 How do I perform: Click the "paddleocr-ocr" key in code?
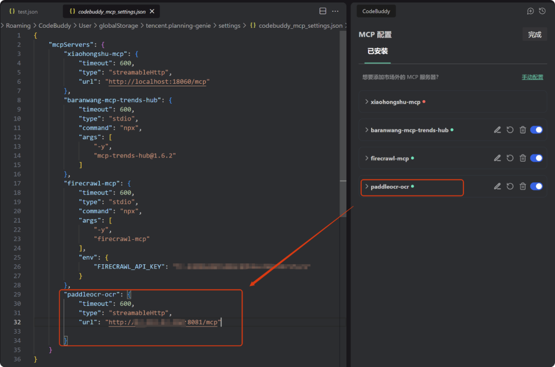click(91, 295)
